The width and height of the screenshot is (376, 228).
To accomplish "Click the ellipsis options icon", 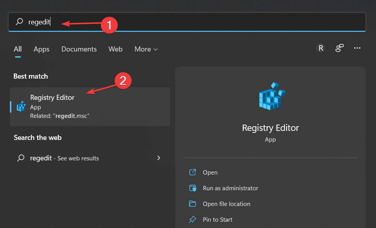I will coord(357,48).
